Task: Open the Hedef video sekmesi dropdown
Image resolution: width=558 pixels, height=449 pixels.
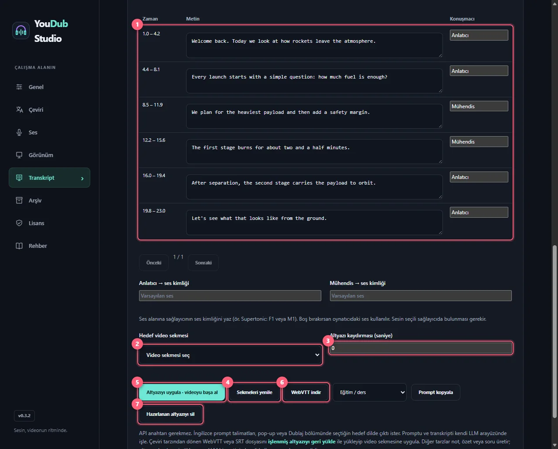Action: tap(230, 355)
